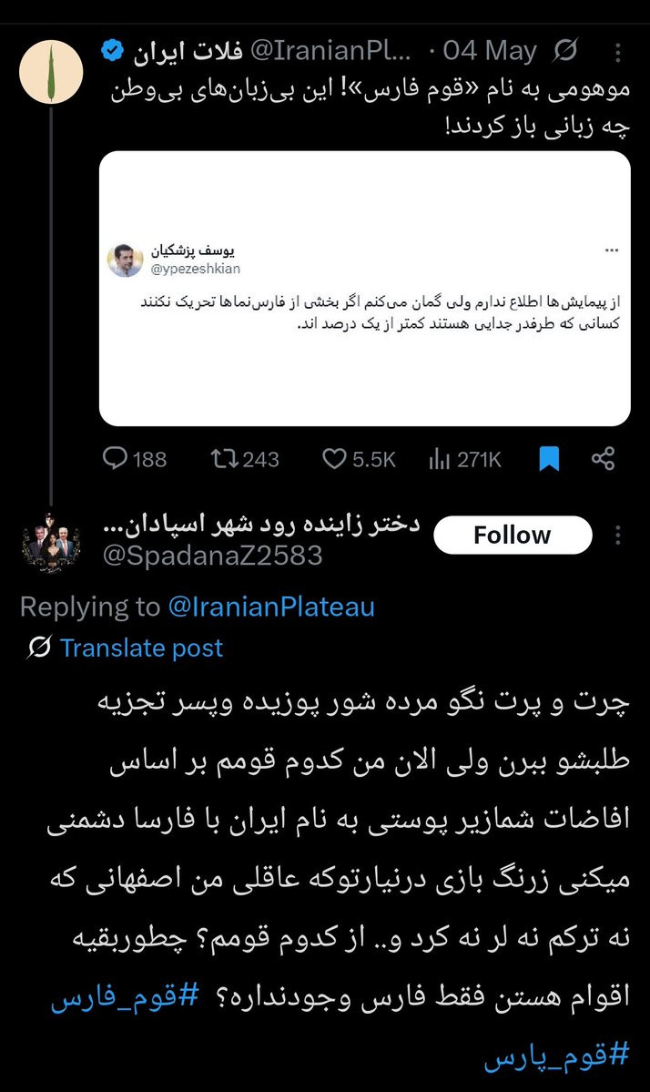Open the فلات ایران profile avatar
Screen dimensions: 650x1092
(x=51, y=72)
